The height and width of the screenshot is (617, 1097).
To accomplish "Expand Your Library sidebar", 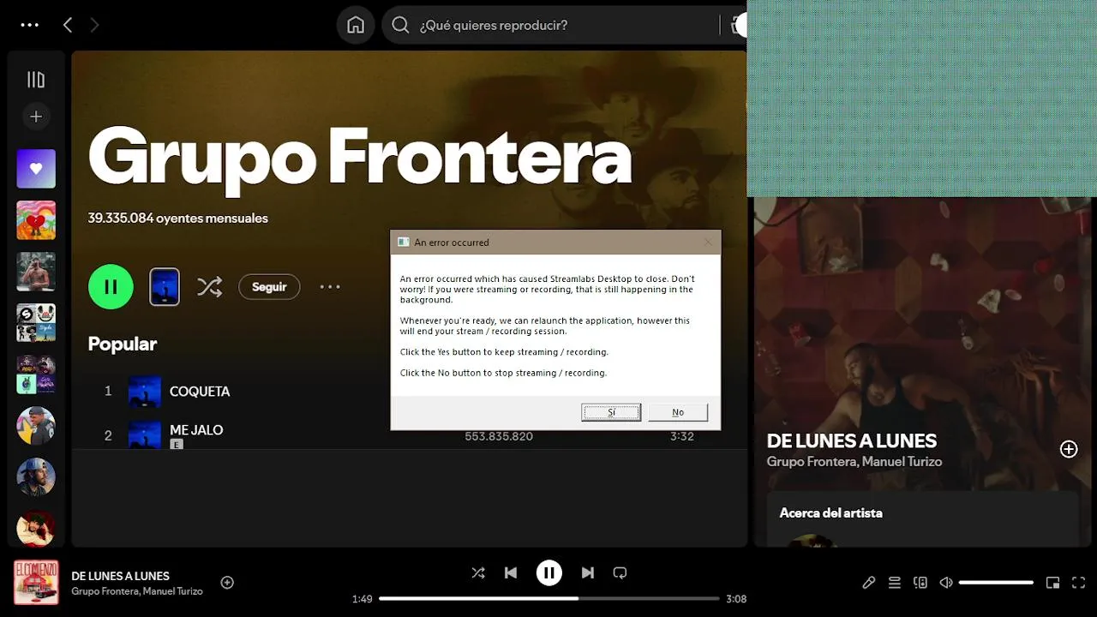I will coord(36,80).
